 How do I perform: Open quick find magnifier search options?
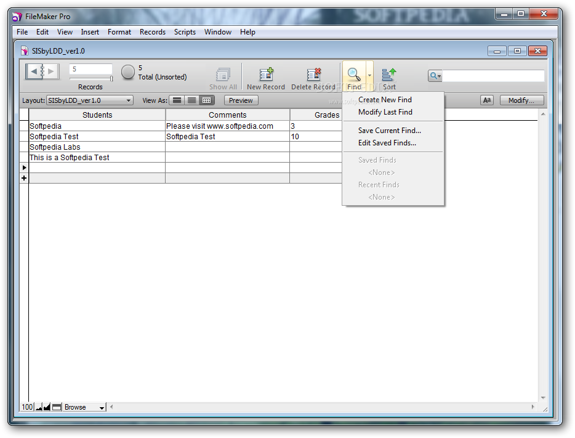tap(435, 76)
